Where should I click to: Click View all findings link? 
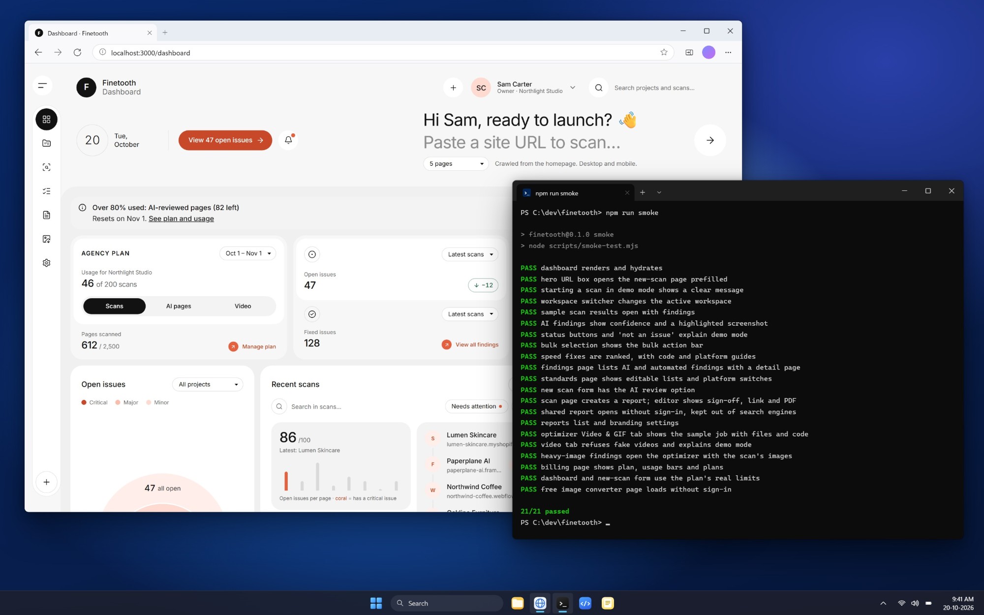click(x=470, y=344)
